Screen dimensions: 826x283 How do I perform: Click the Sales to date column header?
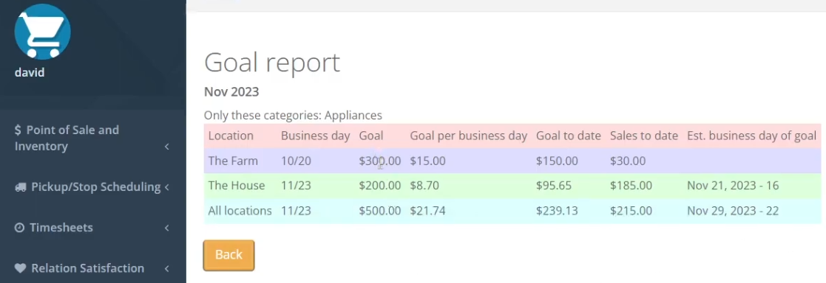[644, 136]
